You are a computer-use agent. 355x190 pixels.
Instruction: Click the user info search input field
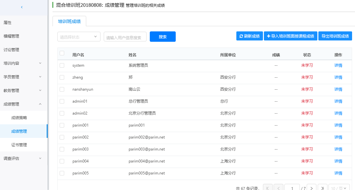click(x=125, y=37)
